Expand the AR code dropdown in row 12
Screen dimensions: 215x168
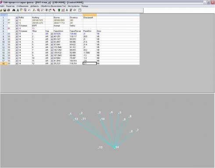point(52,47)
